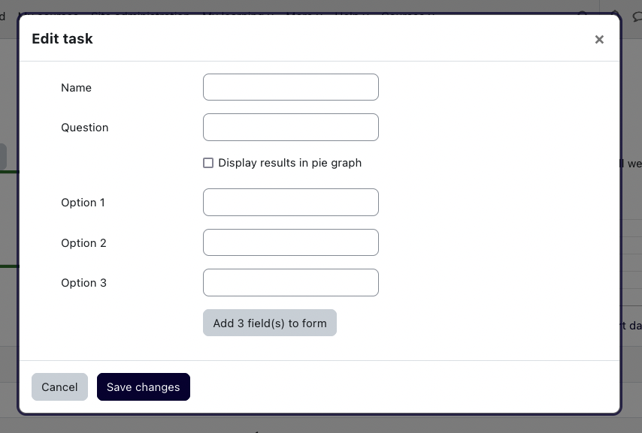642x433 pixels.
Task: Click the 'Display results in pie graph' label text
Action: point(289,163)
